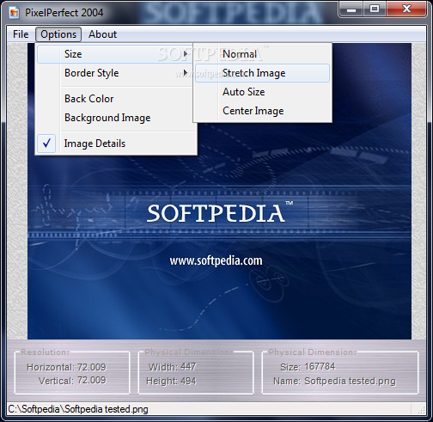Screen dimensions: 433x422
Task: Open the About menu
Action: point(102,34)
